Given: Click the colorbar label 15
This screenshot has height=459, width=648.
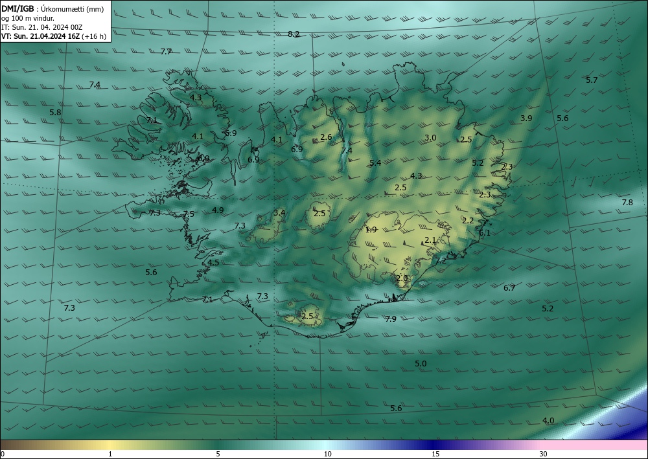Looking at the screenshot, I should tap(435, 454).
